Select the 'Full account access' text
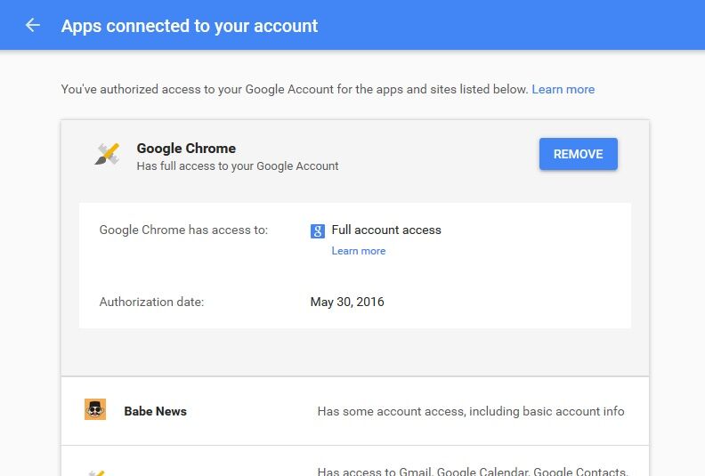The height and width of the screenshot is (476, 705). point(386,230)
